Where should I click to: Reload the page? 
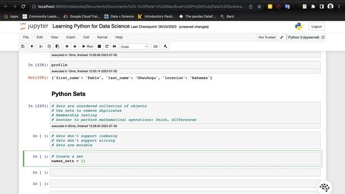click(23, 6)
